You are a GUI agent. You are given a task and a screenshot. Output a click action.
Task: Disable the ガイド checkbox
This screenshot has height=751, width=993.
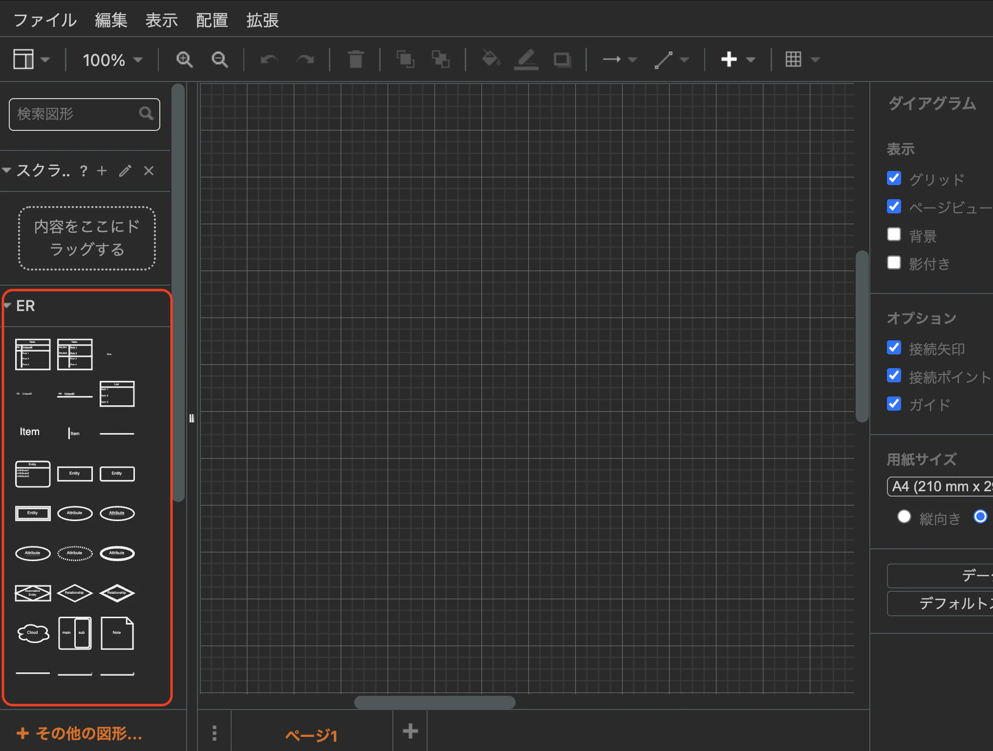(894, 404)
